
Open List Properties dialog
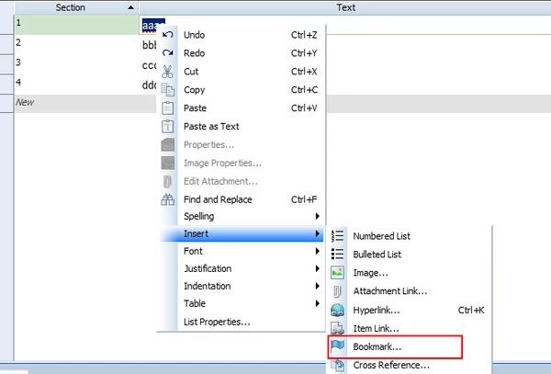pyautogui.click(x=242, y=322)
